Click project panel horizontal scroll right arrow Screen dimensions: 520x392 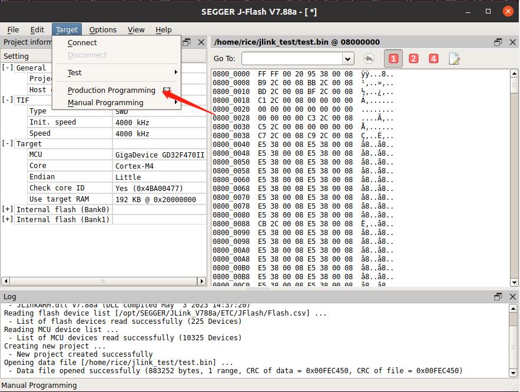201,281
